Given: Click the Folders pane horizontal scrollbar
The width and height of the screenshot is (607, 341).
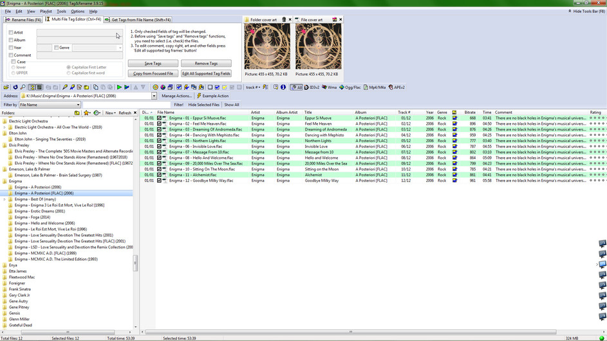Looking at the screenshot, I should (68, 332).
